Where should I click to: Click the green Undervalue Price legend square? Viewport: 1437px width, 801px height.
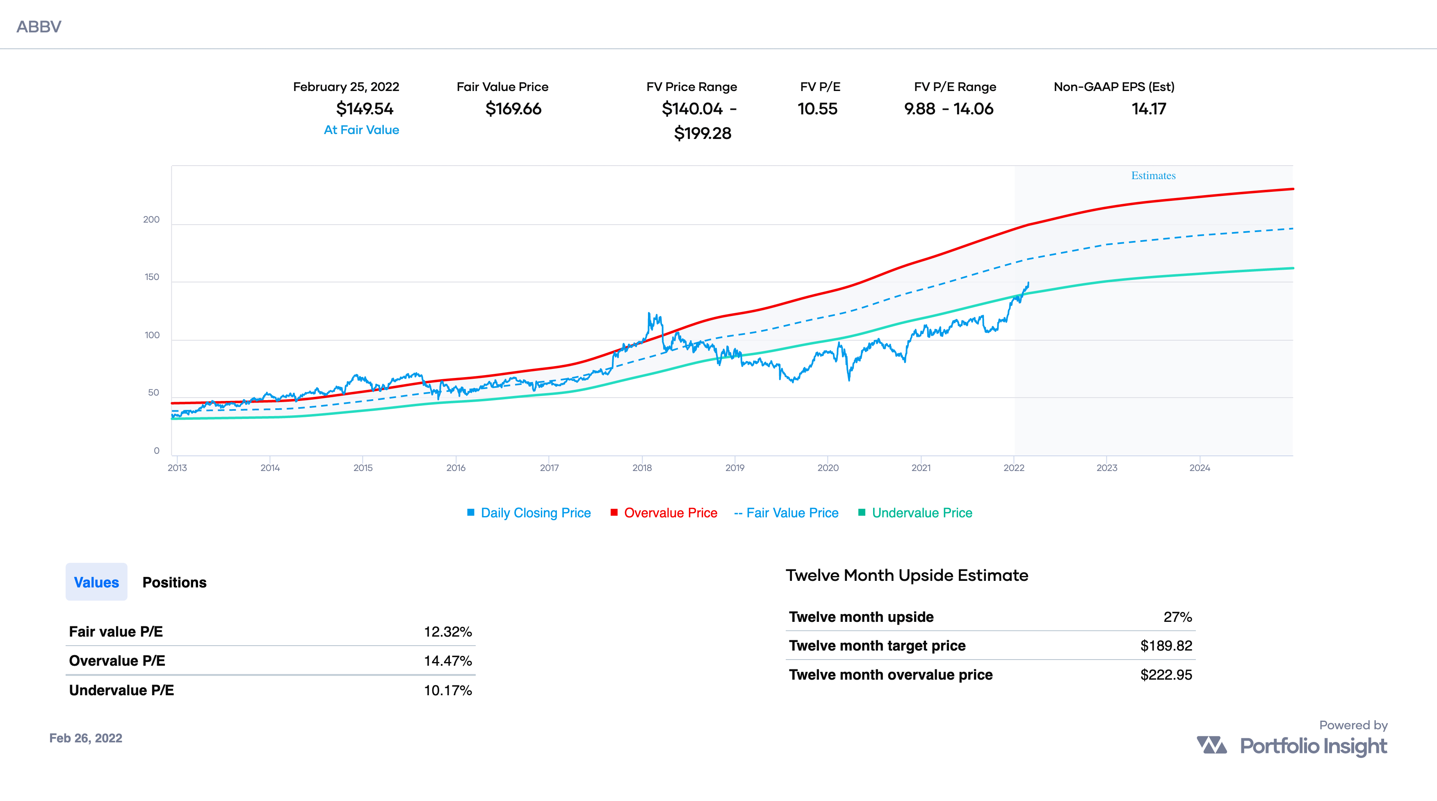[862, 512]
